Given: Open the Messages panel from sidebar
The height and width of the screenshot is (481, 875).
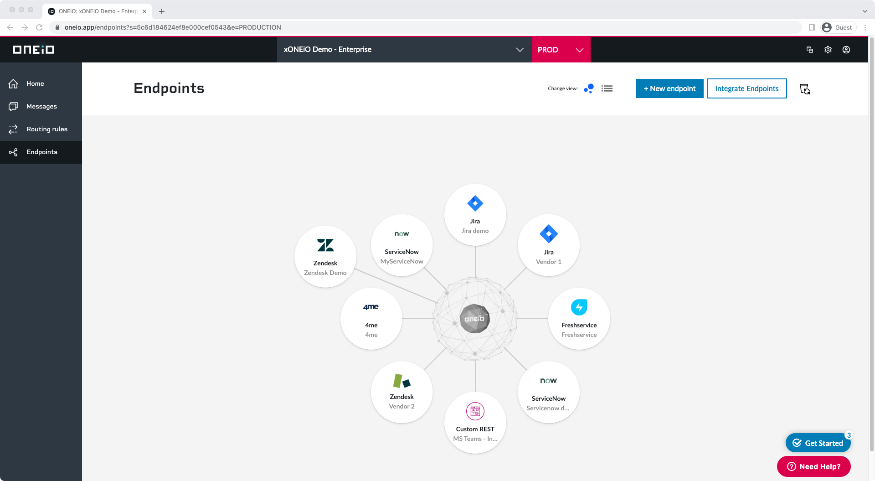Looking at the screenshot, I should tap(13, 106).
